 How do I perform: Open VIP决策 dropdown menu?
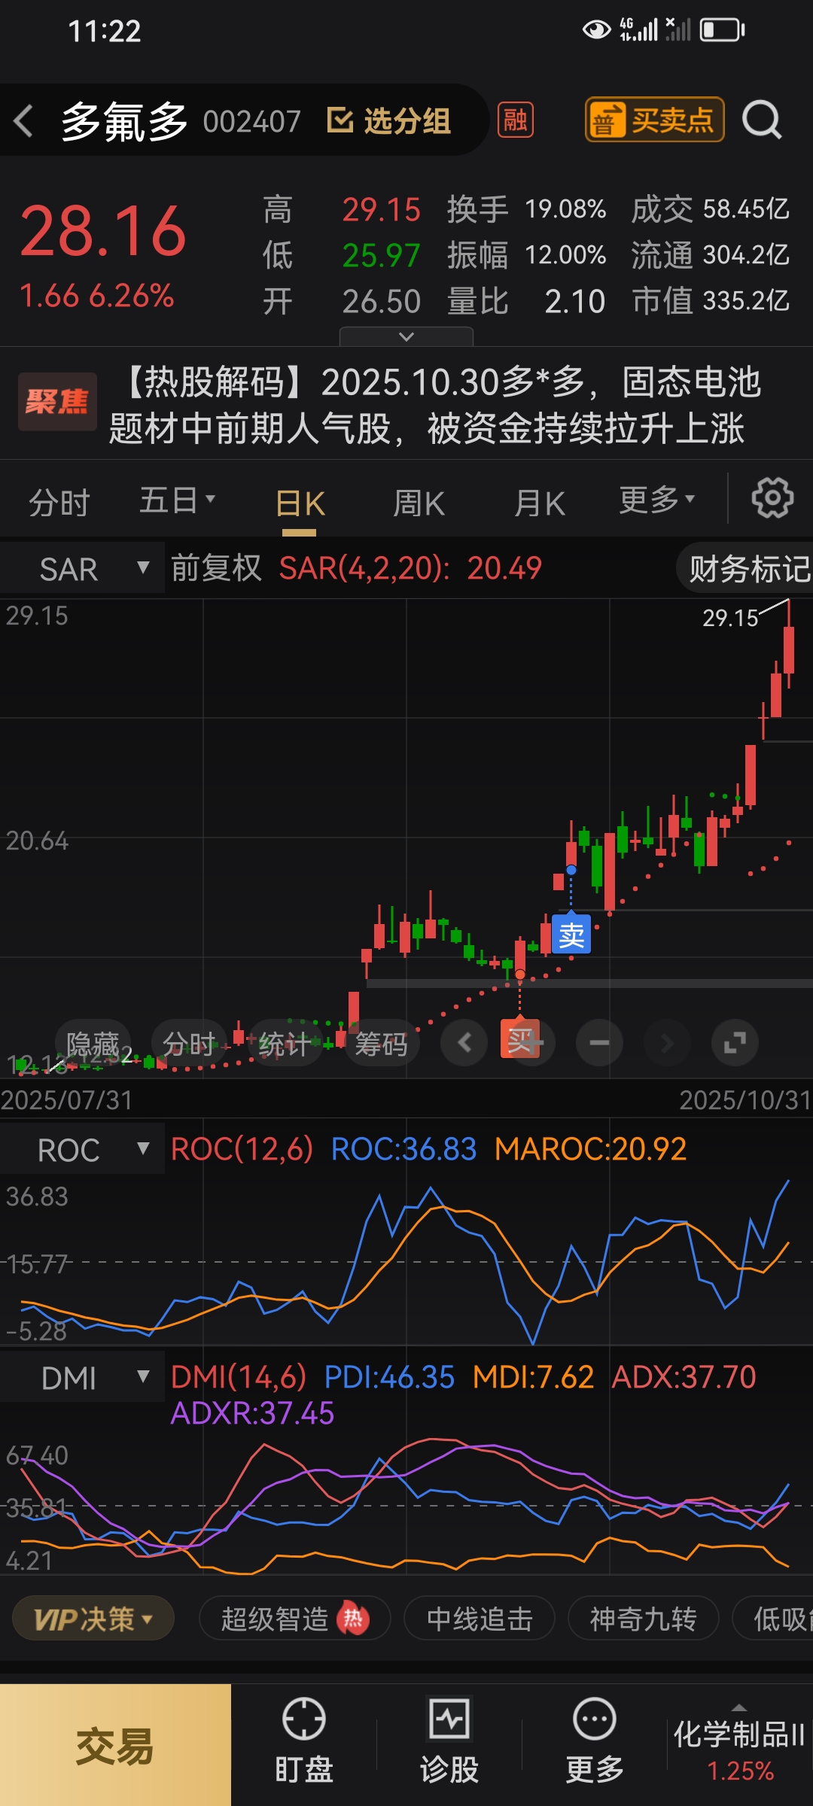tap(93, 1619)
